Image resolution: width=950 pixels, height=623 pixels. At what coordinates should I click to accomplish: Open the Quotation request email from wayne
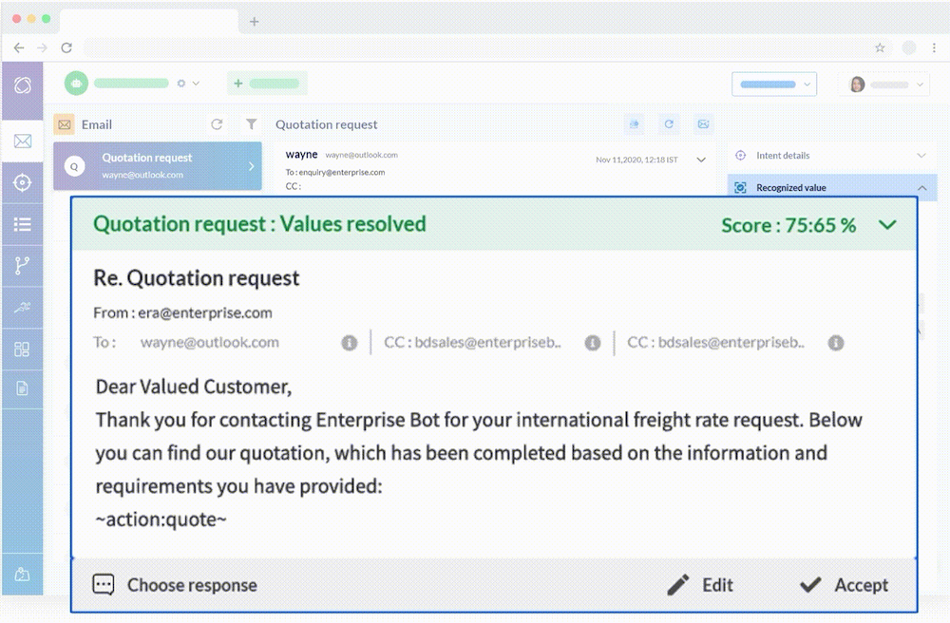pyautogui.click(x=158, y=166)
